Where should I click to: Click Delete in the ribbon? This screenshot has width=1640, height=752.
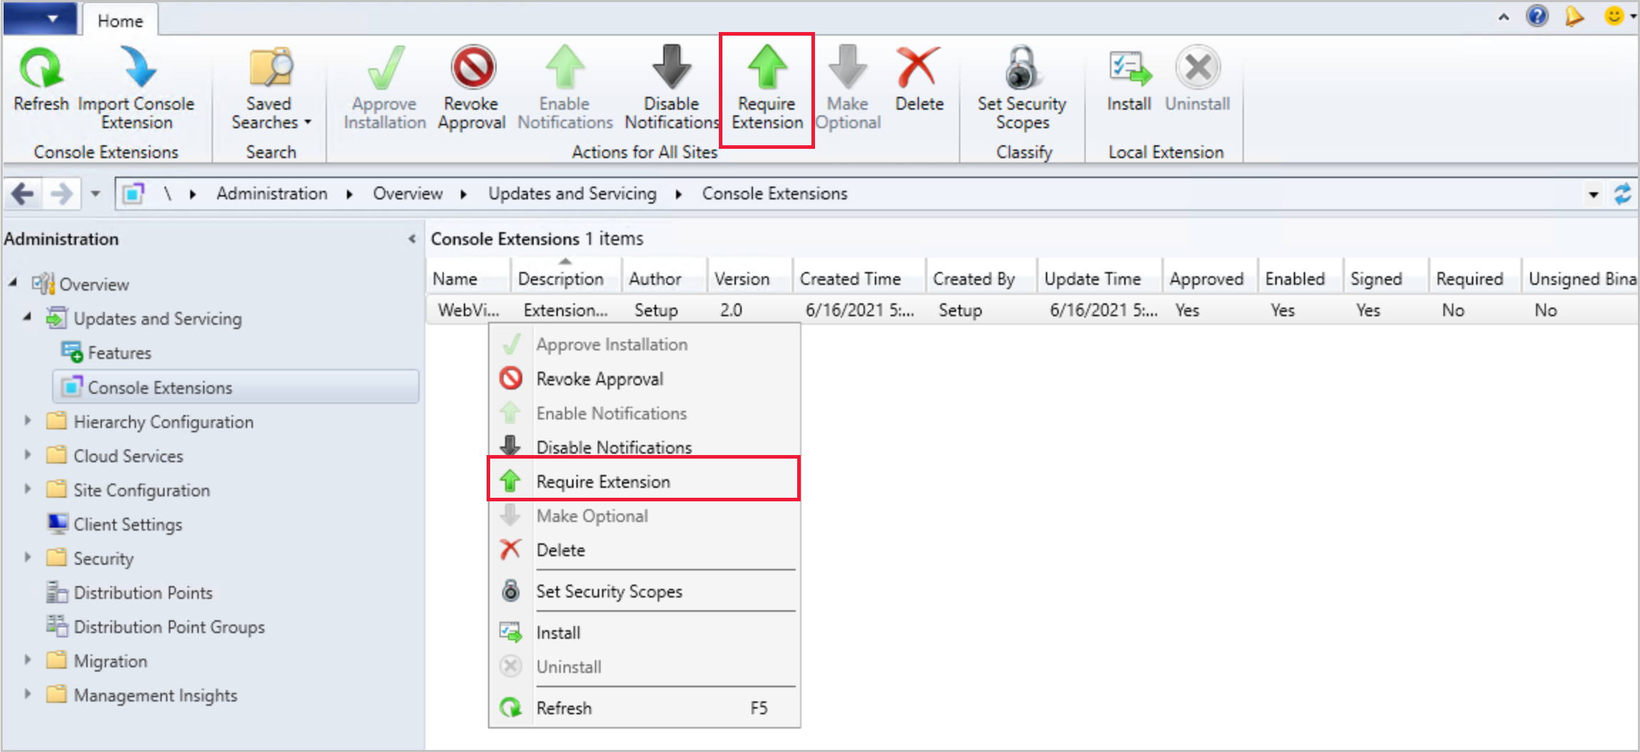(919, 80)
